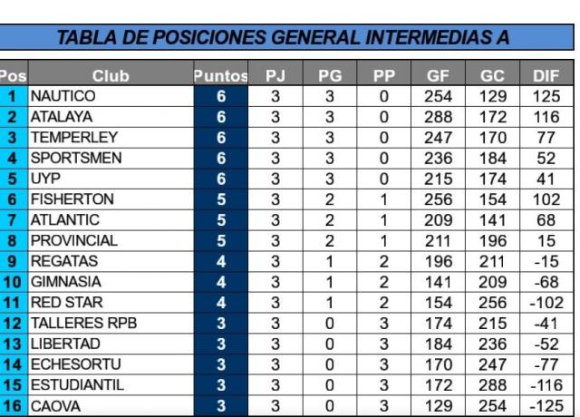Screen dimensions: 580x417
Task: Click position number 10 for GIMNASIA
Action: tap(14, 282)
